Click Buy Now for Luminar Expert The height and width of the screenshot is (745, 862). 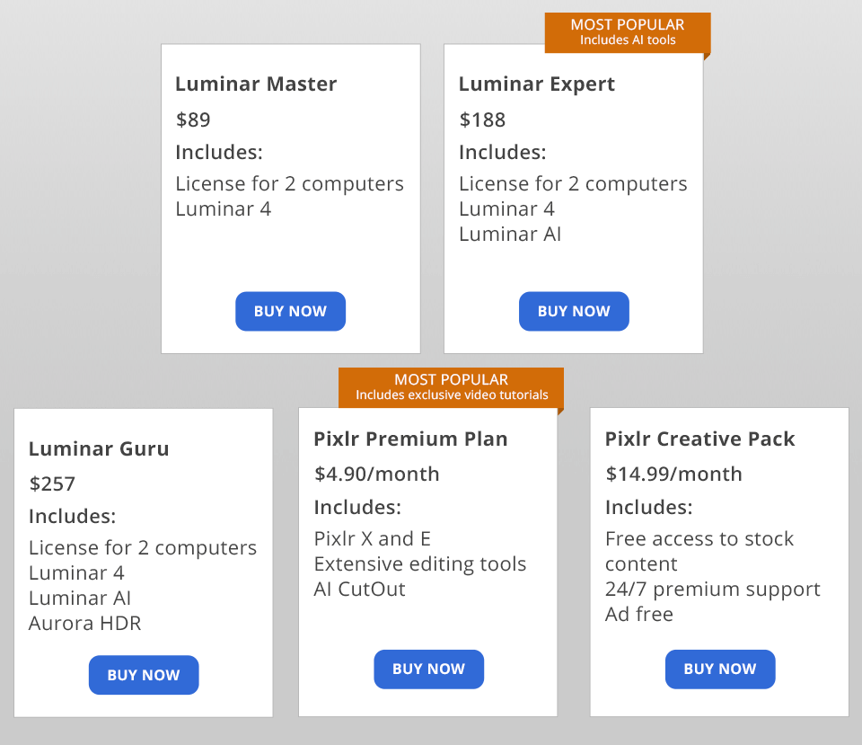pos(574,311)
